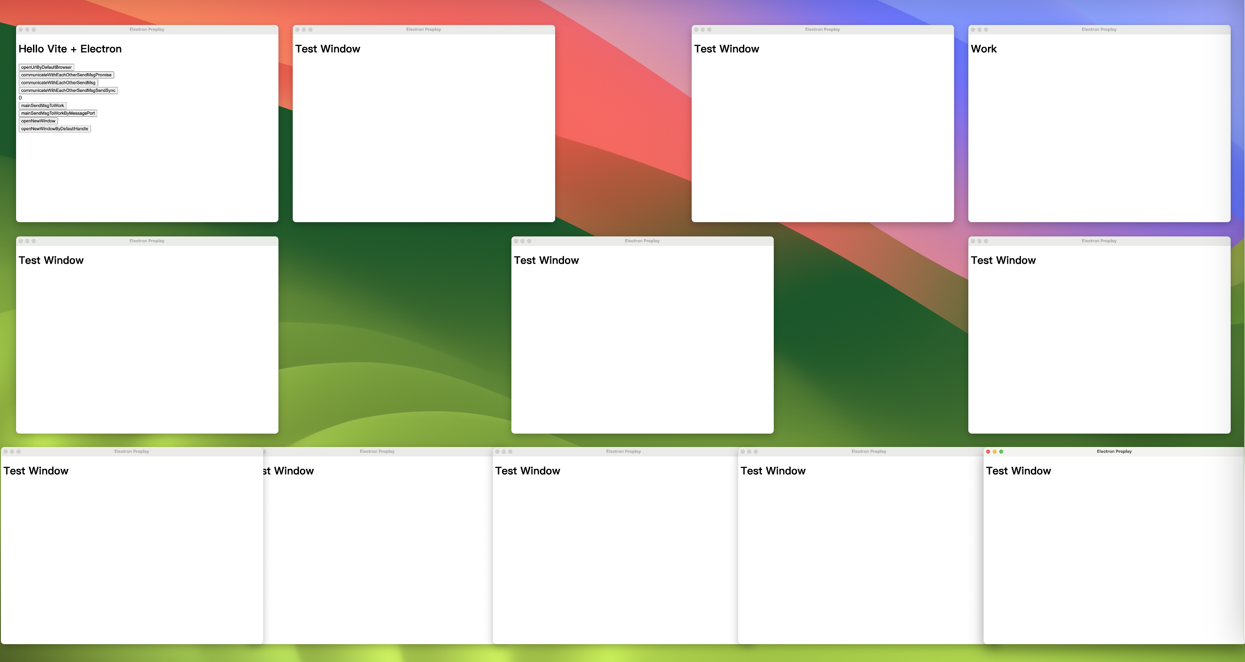Click close button of Hello Vite window

click(x=21, y=30)
